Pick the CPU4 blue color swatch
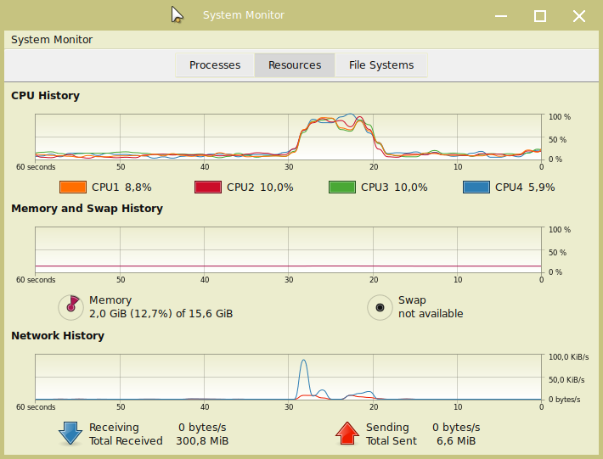The height and width of the screenshot is (459, 603). coord(476,187)
